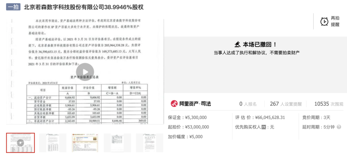Click the help icon beside 延时周期
This screenshot has height=159, width=347.
point(339,127)
